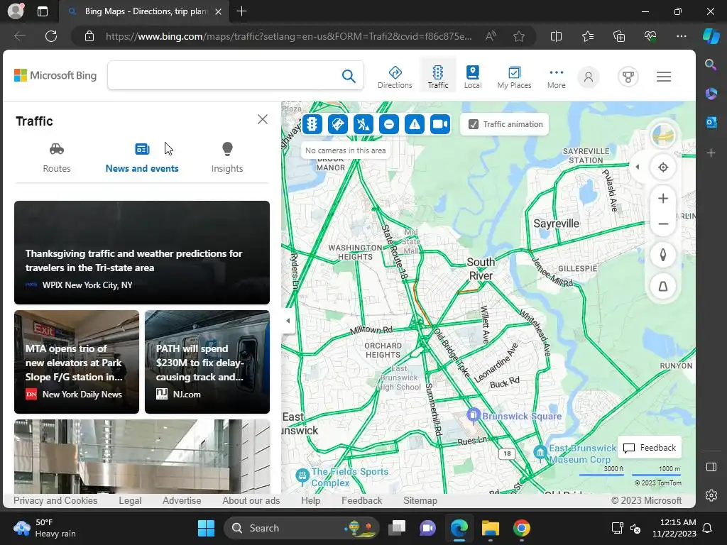Toggle the traffic cameras filter icon

click(439, 124)
